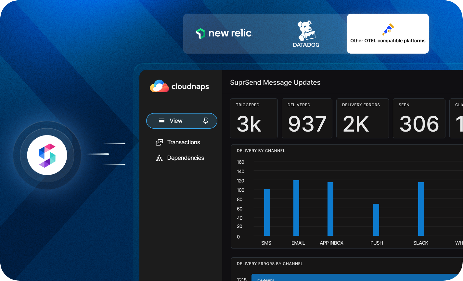Click the SMS bar in chart
463x281 pixels.
coord(267,212)
